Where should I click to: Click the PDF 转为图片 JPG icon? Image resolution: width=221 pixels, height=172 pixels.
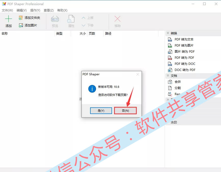170,46
